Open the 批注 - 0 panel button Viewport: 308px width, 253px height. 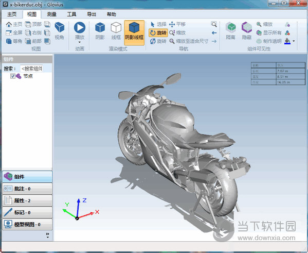(27, 189)
